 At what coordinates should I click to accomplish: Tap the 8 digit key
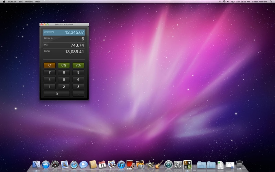pyautogui.click(x=64, y=72)
